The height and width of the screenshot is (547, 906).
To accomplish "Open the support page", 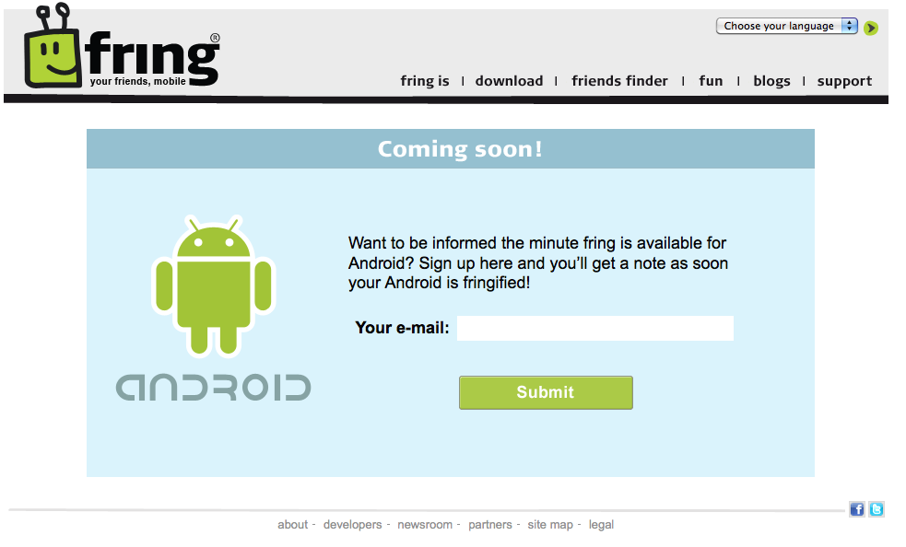I will point(844,81).
